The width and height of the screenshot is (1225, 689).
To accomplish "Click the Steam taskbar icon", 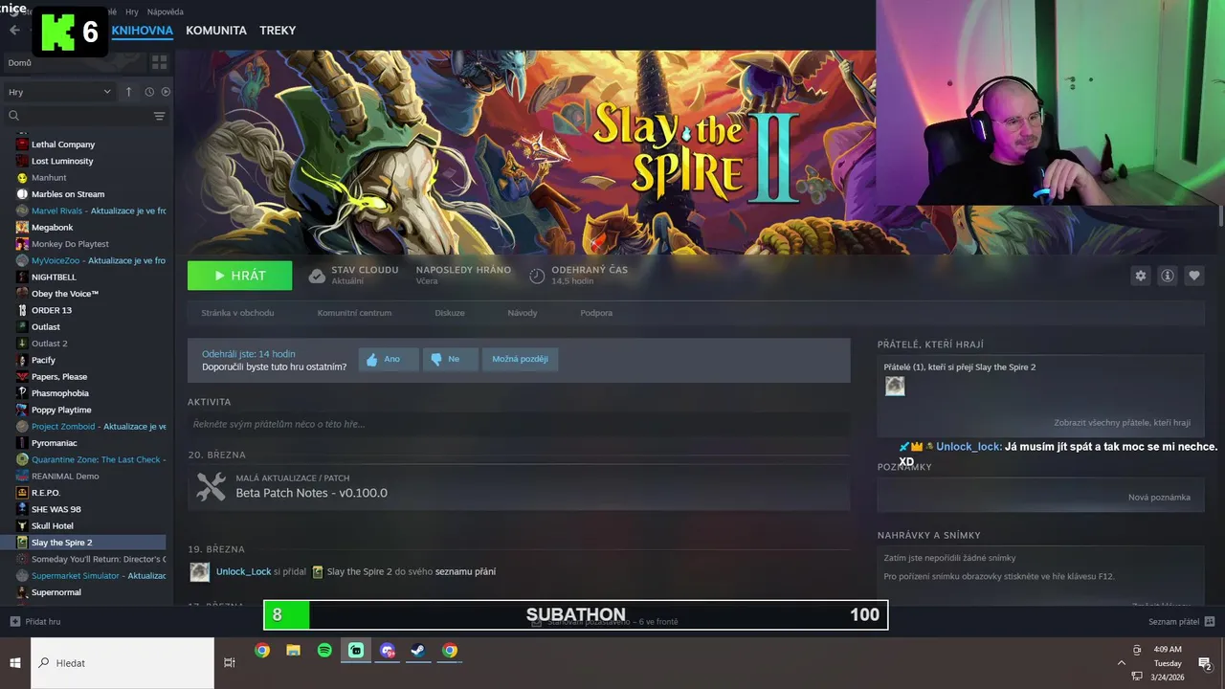I will click(x=418, y=651).
